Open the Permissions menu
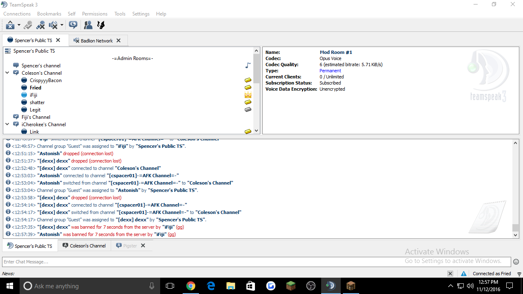 95,14
